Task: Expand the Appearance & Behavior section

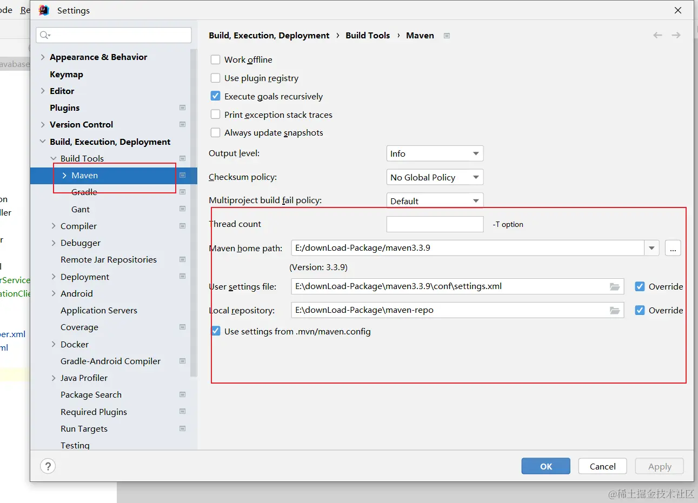Action: coord(43,57)
